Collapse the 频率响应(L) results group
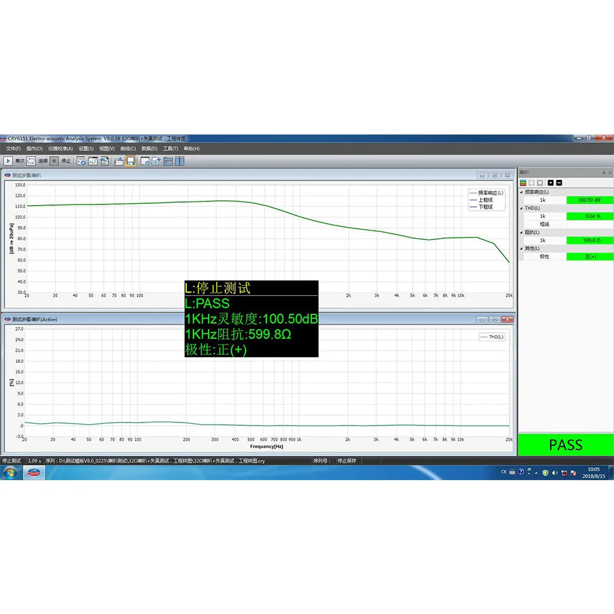Image resolution: width=614 pixels, height=614 pixels. [523, 192]
